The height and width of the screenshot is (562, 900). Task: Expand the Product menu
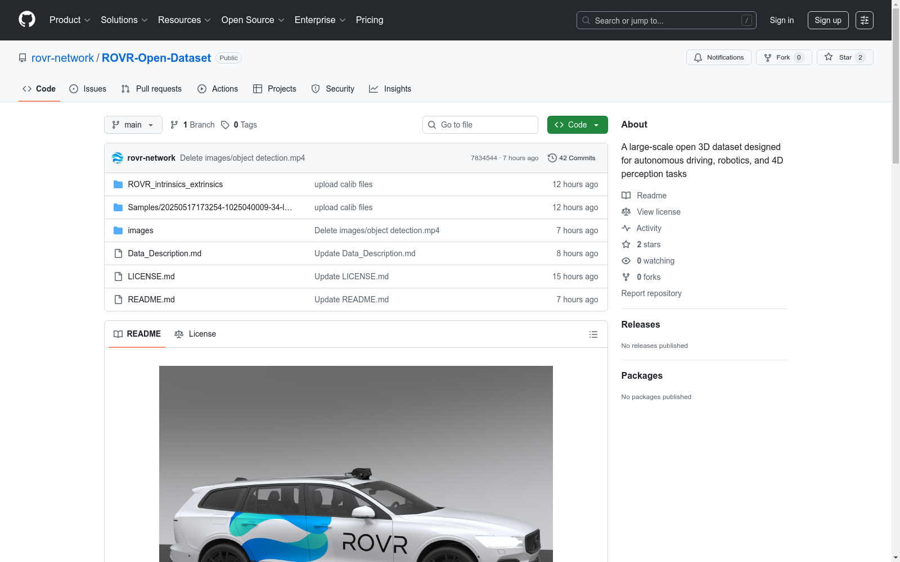point(70,20)
